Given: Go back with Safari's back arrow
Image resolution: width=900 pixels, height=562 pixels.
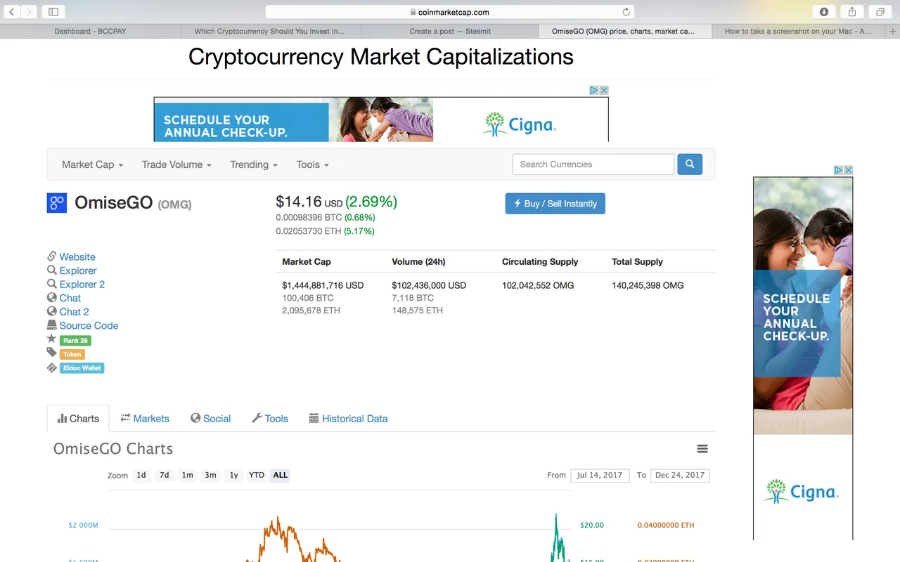Looking at the screenshot, I should [12, 12].
